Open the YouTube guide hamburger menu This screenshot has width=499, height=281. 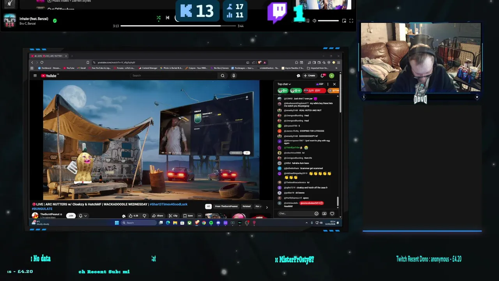point(35,76)
